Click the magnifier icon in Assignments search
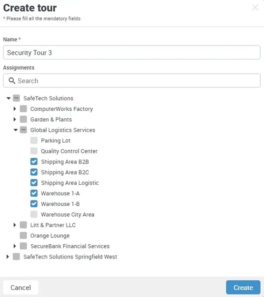Viewport: 264px width, 297px height. point(12,81)
